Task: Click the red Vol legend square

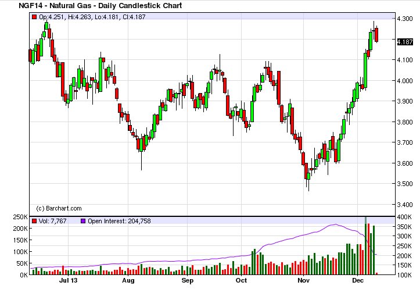Action: 34,221
